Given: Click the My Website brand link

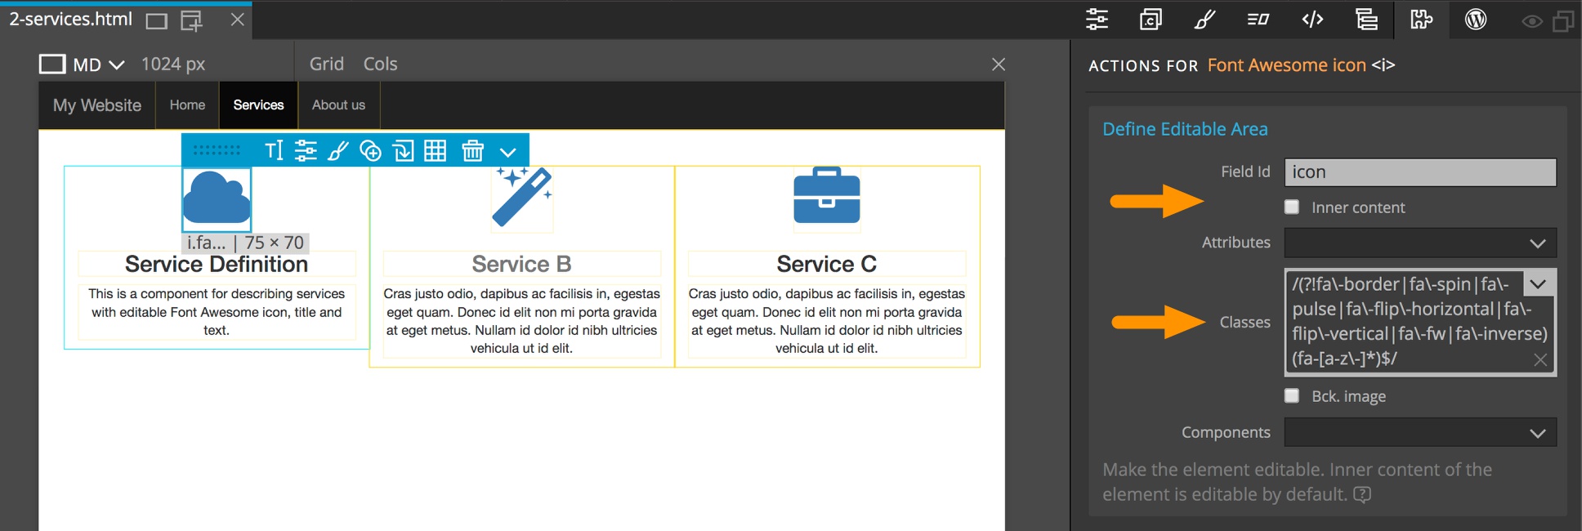Looking at the screenshot, I should pyautogui.click(x=97, y=105).
